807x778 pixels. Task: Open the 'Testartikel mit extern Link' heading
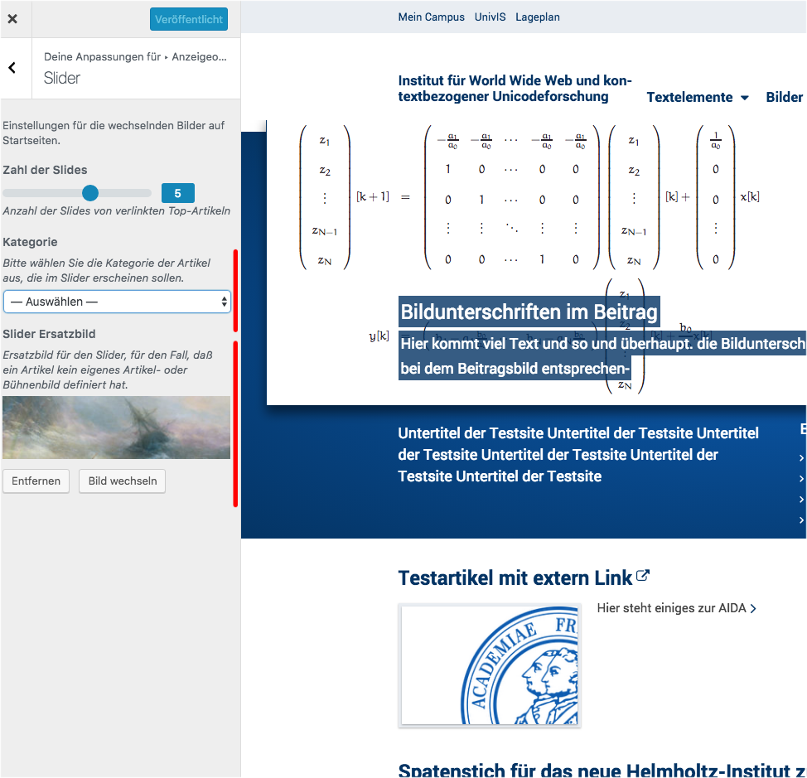515,577
